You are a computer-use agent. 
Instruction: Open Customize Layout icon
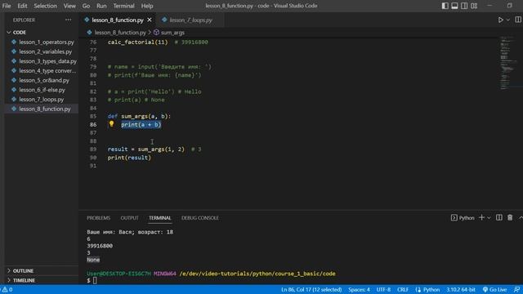474,6
